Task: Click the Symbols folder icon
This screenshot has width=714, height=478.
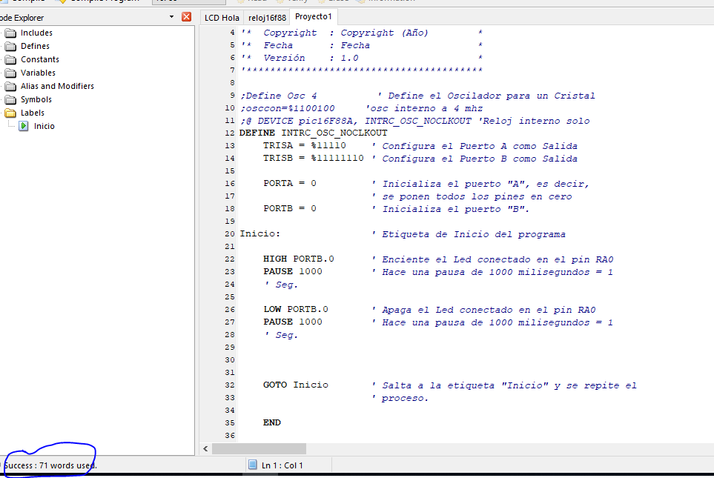Action: (x=10, y=100)
